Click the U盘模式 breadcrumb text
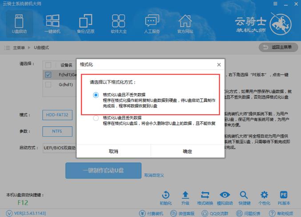Viewport: 301px width, 217px height. [41, 48]
